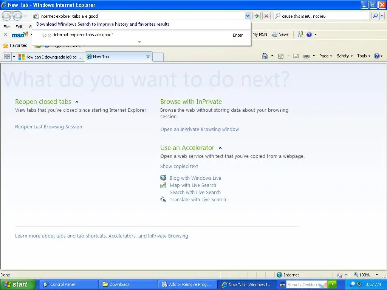The height and width of the screenshot is (290, 387).
Task: Open the tab list dropdown arrow
Action: tap(14, 57)
